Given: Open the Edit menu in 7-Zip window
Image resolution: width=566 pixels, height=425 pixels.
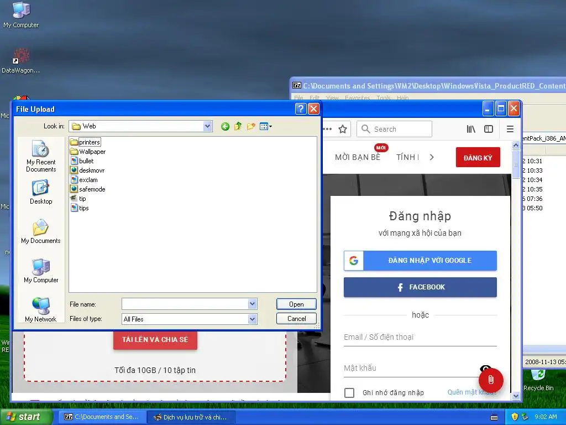Looking at the screenshot, I should pos(315,98).
